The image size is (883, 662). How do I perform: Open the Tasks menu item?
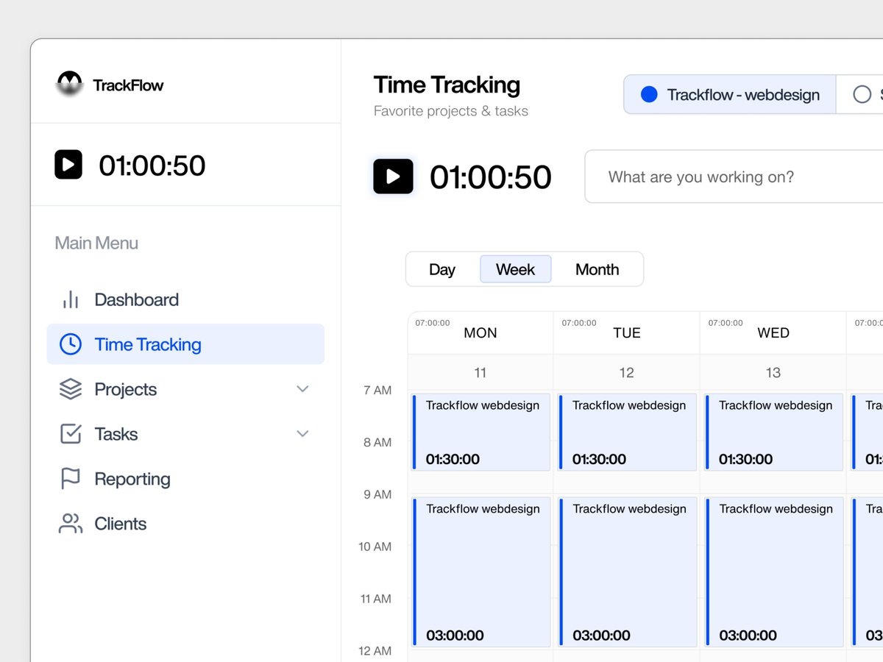(x=185, y=434)
